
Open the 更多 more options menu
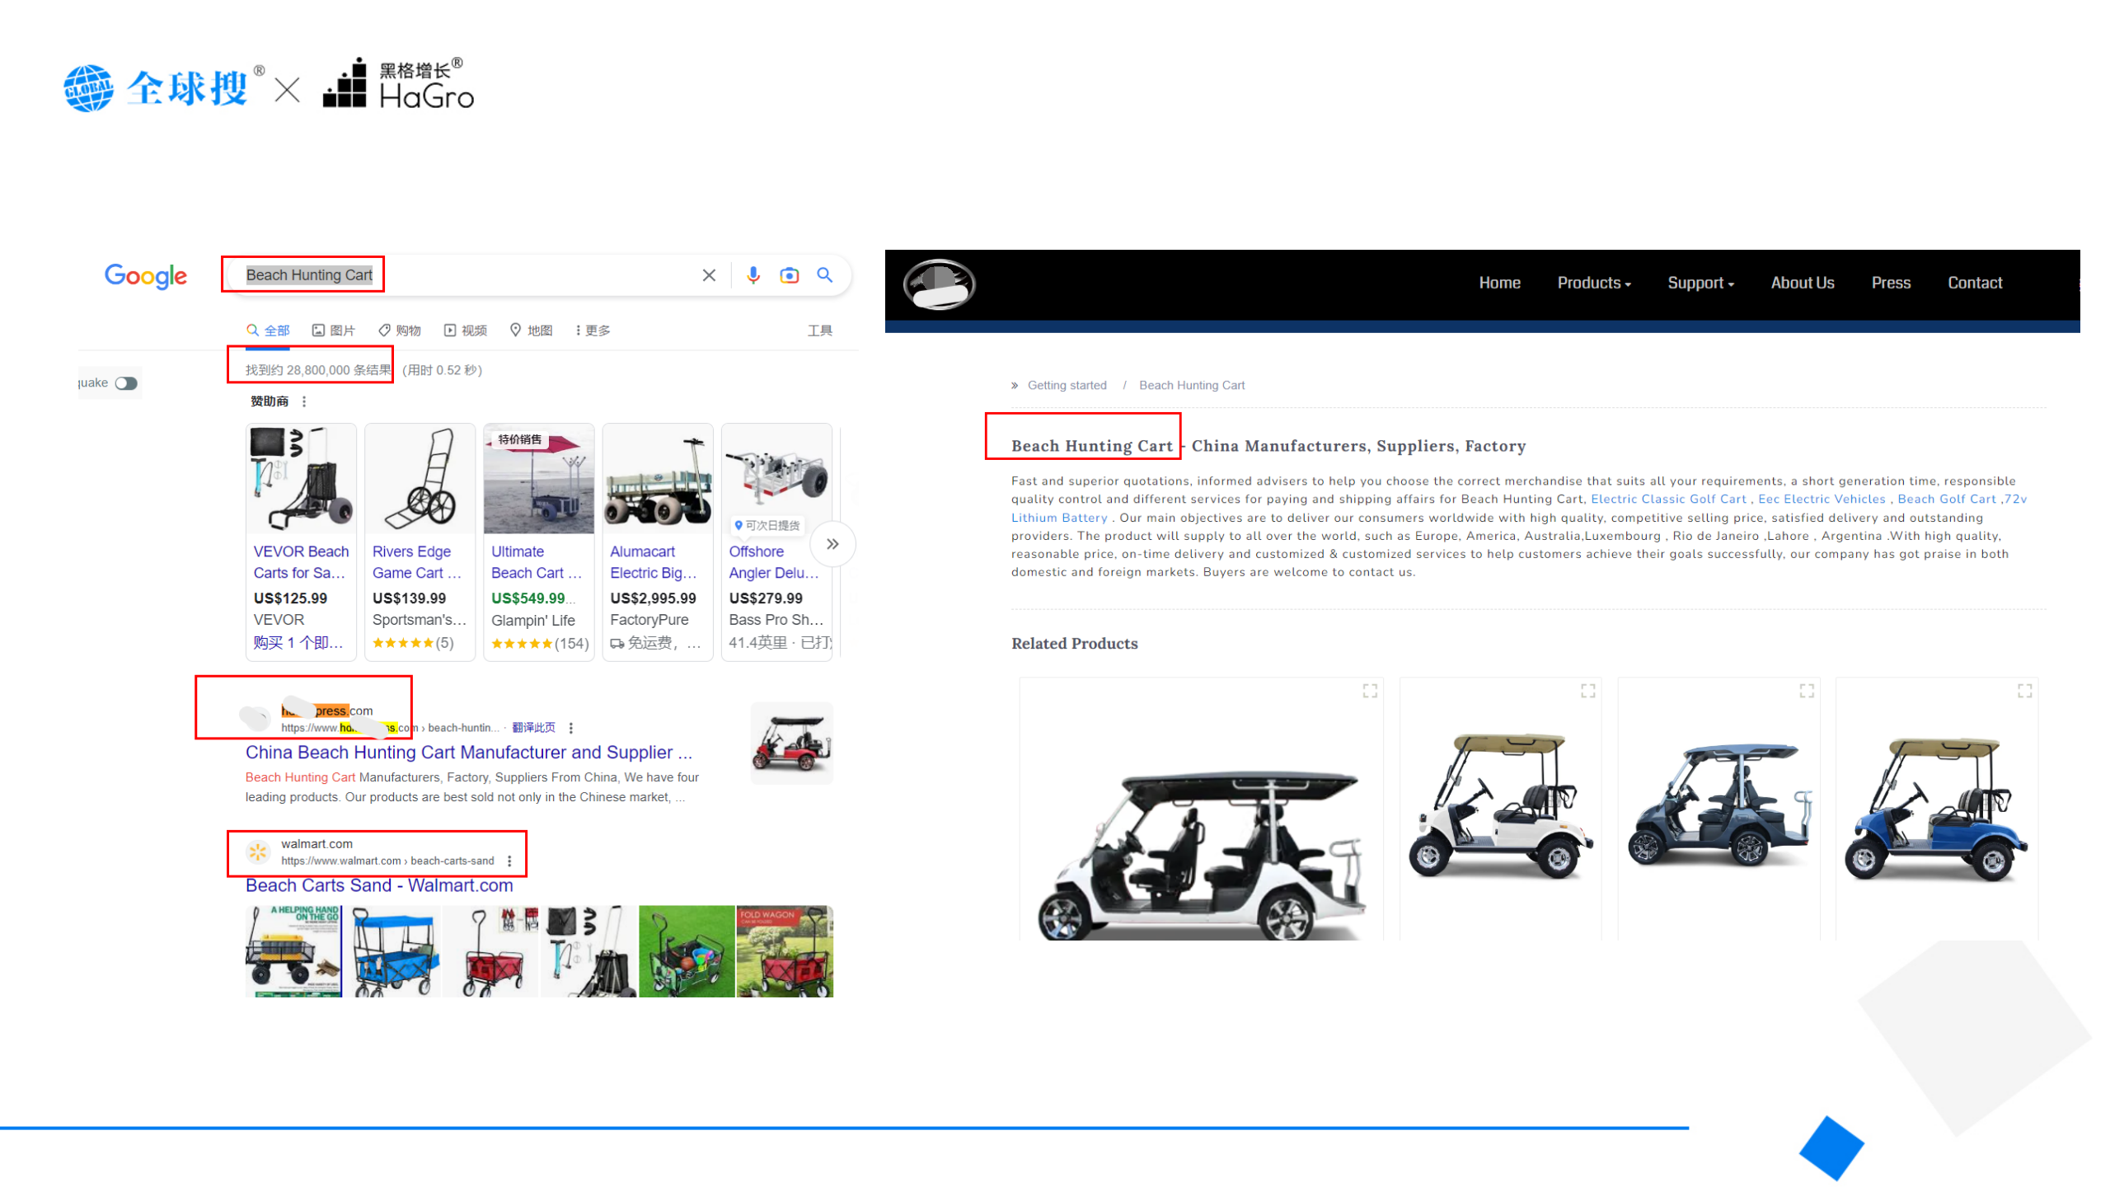tap(593, 331)
